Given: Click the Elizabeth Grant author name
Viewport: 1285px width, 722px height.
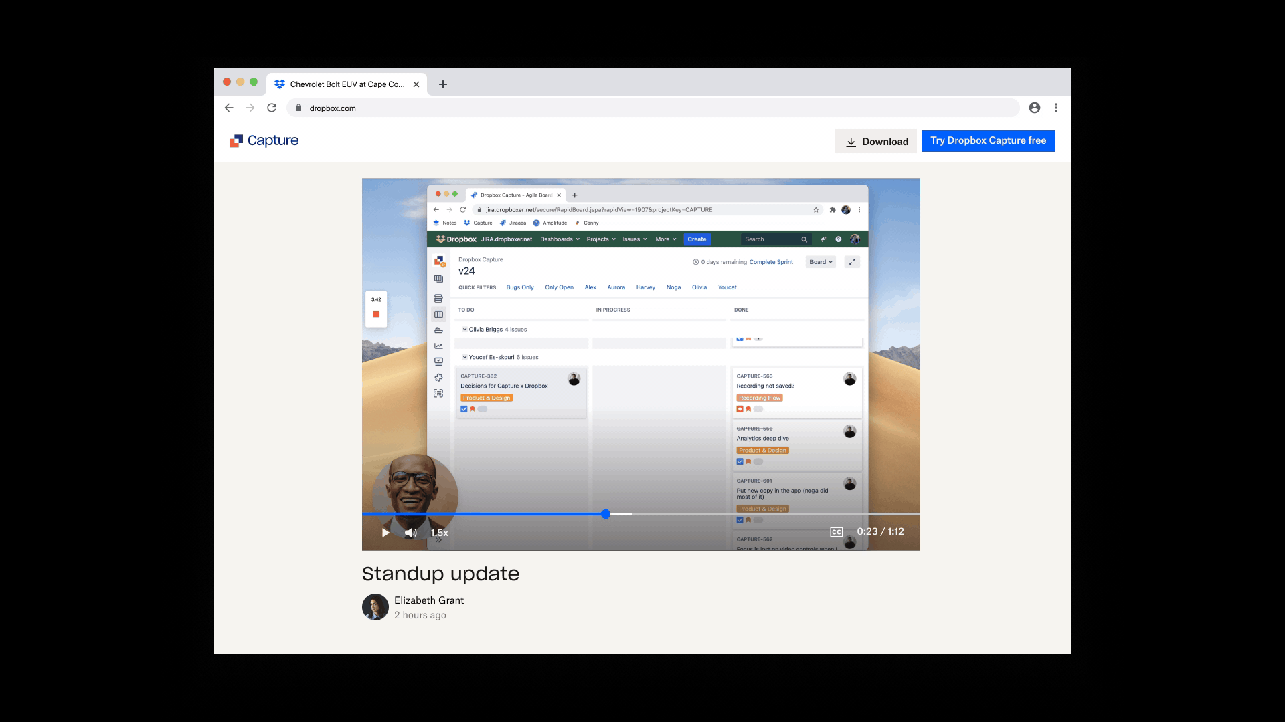Looking at the screenshot, I should pyautogui.click(x=428, y=600).
